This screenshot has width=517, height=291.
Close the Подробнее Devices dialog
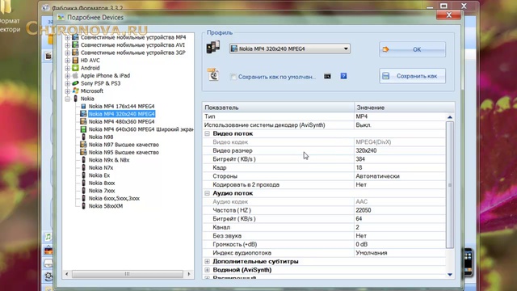[448, 15]
